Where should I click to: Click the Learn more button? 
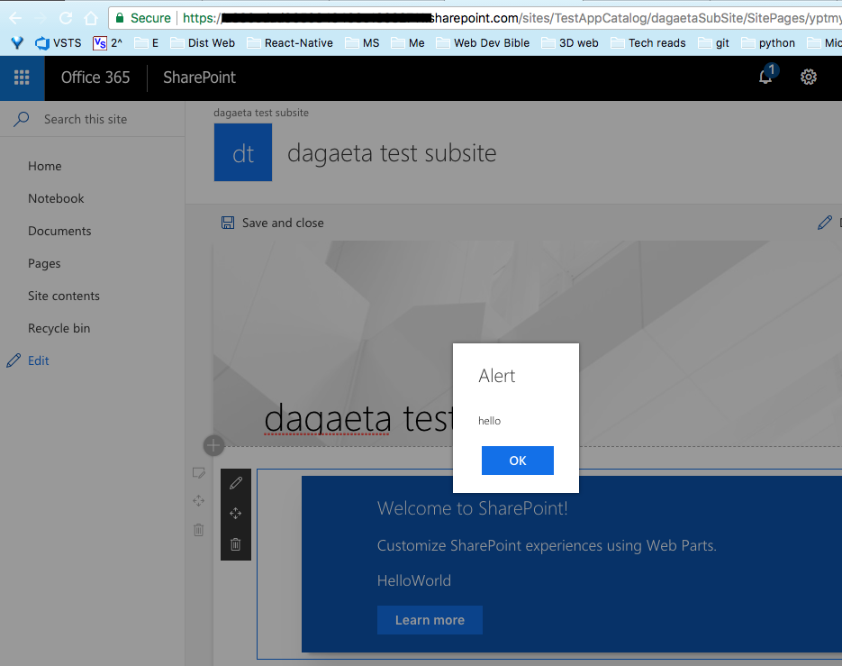430,620
